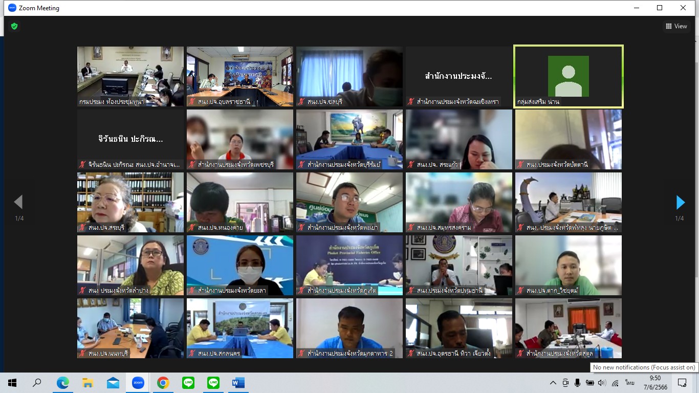Click the green encryption shield icon

[14, 26]
